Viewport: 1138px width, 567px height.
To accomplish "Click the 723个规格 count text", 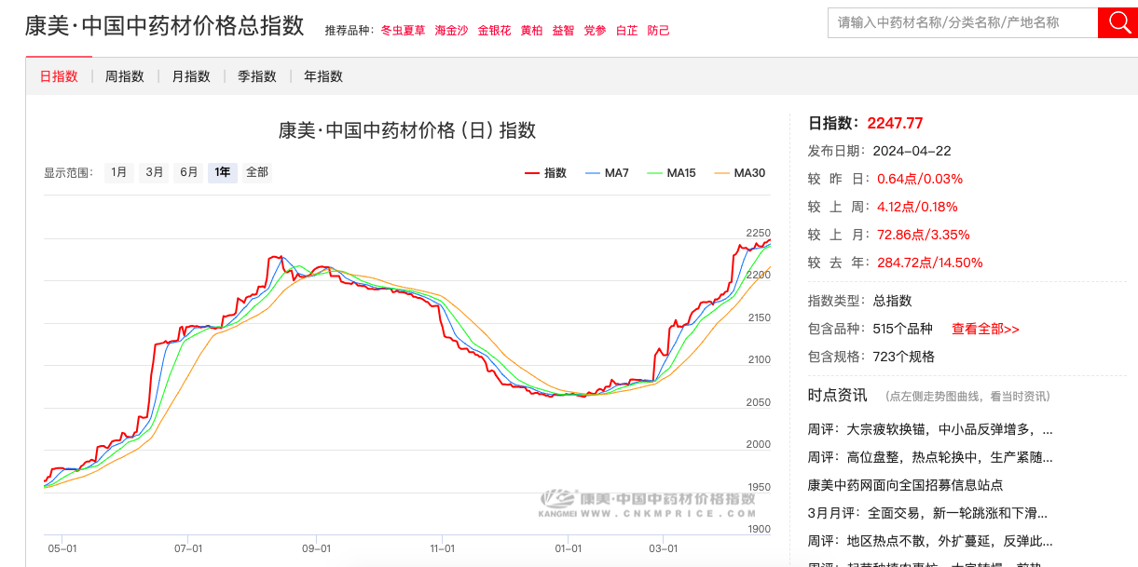I will coord(903,357).
